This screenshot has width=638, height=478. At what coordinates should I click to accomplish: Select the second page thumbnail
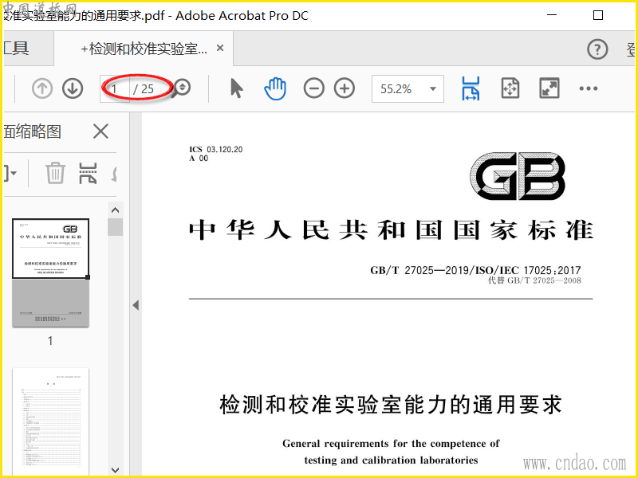[x=50, y=421]
